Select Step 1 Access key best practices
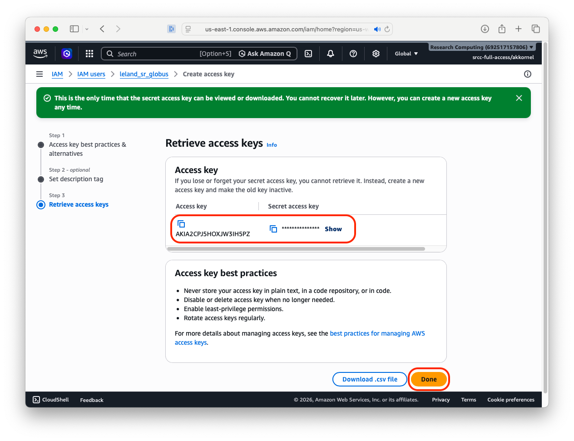Image resolution: width=574 pixels, height=441 pixels. click(x=88, y=149)
